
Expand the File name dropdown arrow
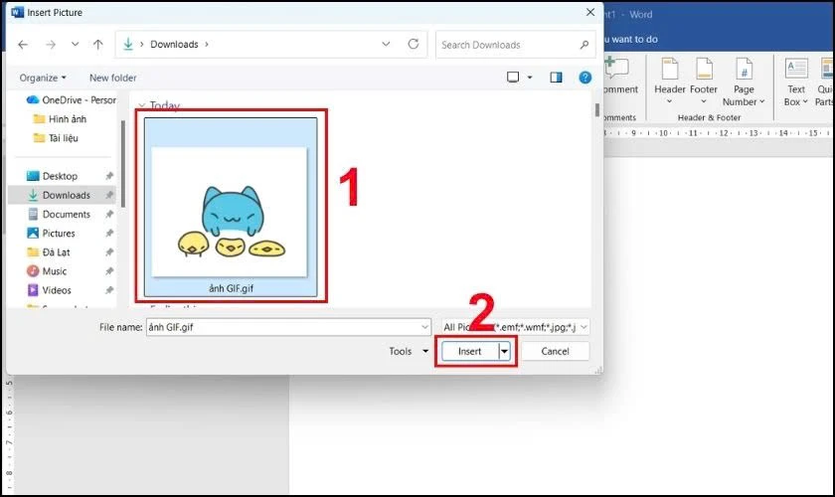425,327
